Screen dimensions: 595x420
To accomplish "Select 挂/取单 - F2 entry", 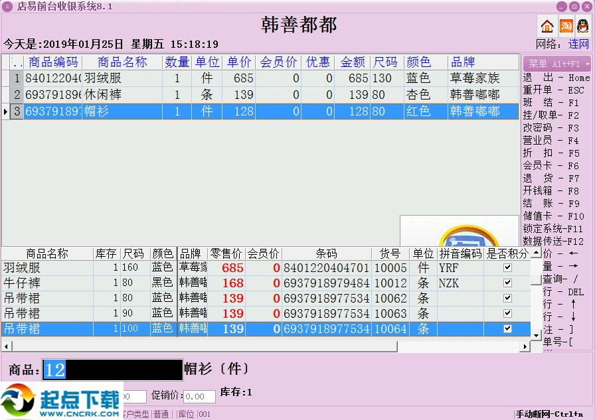I will (551, 115).
